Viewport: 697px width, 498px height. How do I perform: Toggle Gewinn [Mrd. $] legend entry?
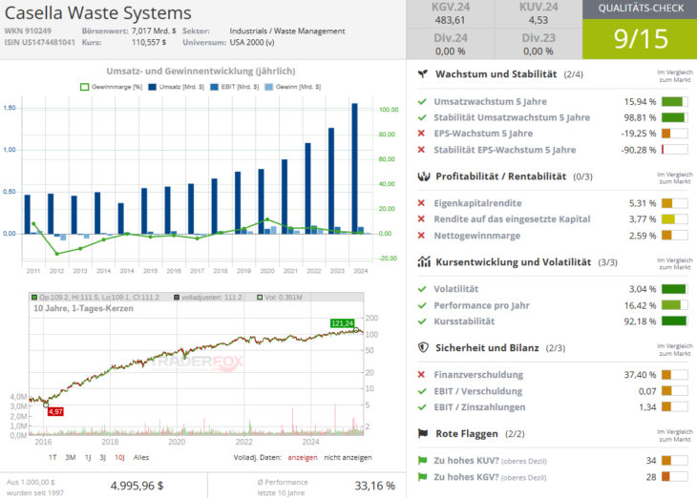coord(293,87)
